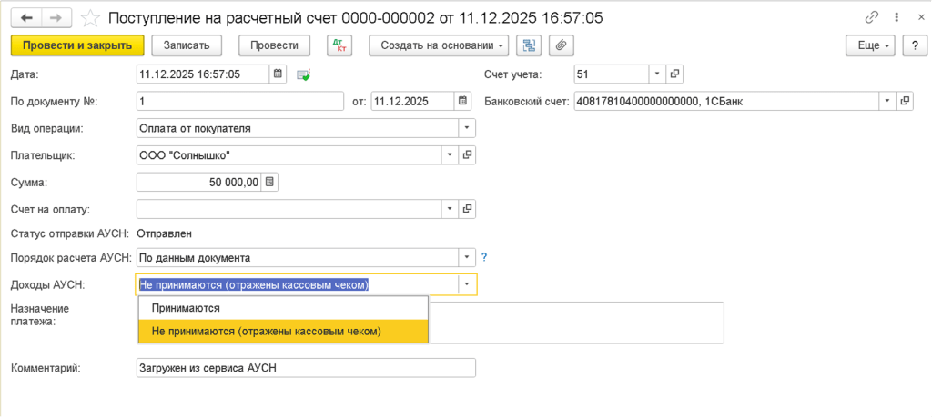Open attached files via paperclip icon
Screen dimensions: 932x417
point(561,45)
